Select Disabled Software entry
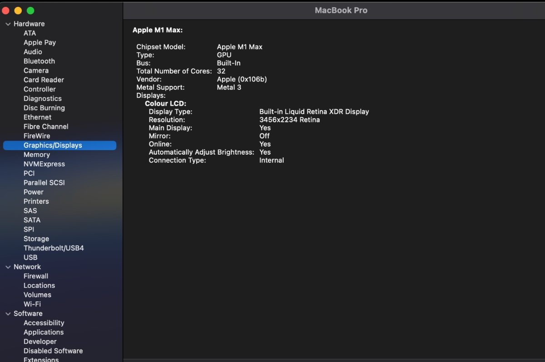545x362 pixels. (53, 351)
